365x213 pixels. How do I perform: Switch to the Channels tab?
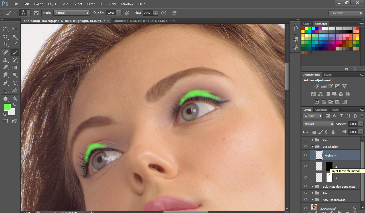coord(321,109)
